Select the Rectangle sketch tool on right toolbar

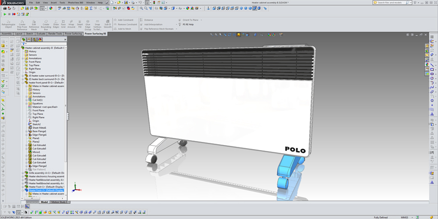click(432, 69)
